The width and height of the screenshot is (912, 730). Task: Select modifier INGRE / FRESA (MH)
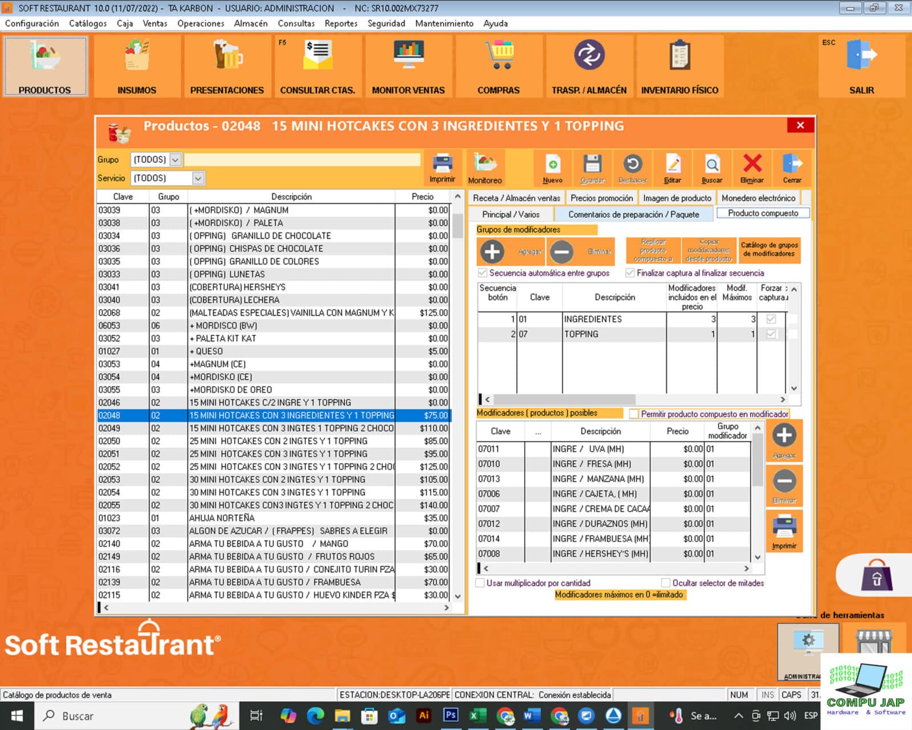tap(613, 464)
